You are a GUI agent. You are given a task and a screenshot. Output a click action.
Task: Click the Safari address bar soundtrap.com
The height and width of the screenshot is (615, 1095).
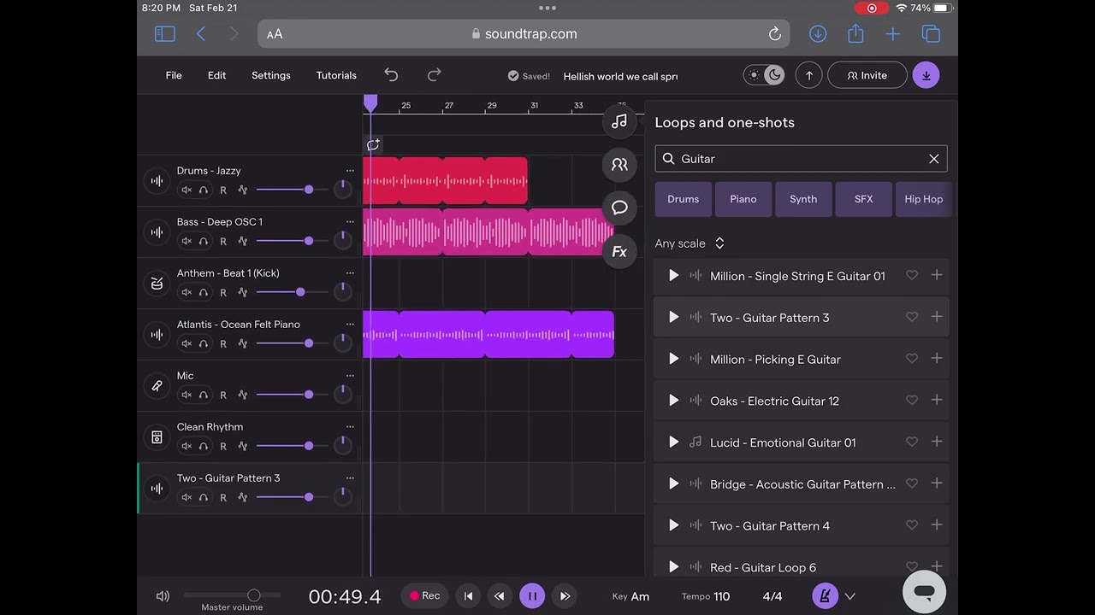pos(524,34)
